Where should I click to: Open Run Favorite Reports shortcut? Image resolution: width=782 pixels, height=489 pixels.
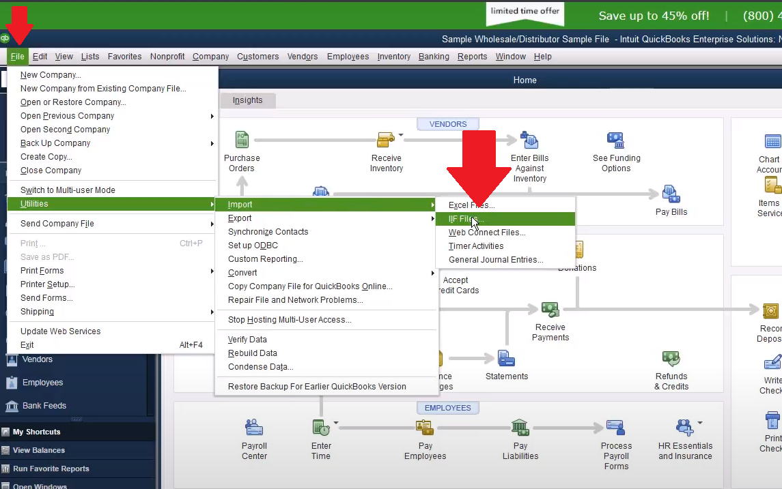tap(51, 469)
